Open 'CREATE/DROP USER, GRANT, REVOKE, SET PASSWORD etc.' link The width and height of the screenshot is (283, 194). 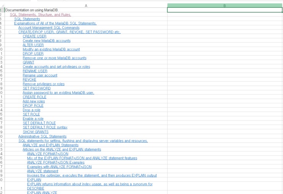pyautogui.click(x=70, y=32)
